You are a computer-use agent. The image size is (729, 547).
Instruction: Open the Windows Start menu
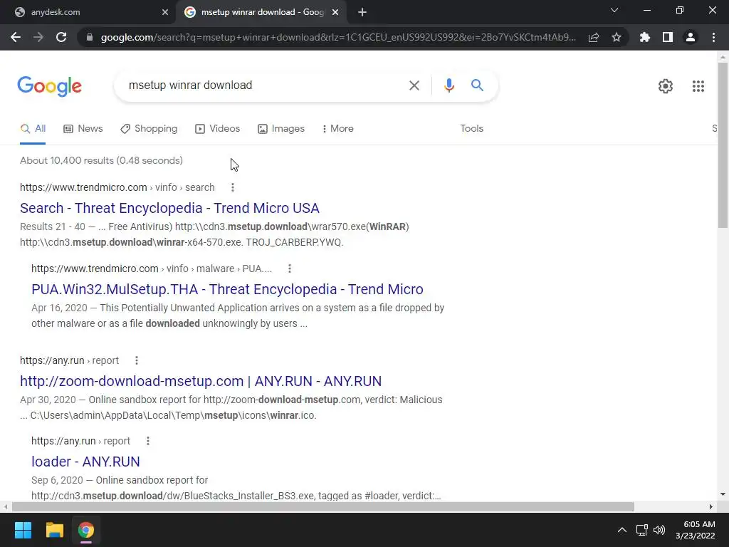23,530
